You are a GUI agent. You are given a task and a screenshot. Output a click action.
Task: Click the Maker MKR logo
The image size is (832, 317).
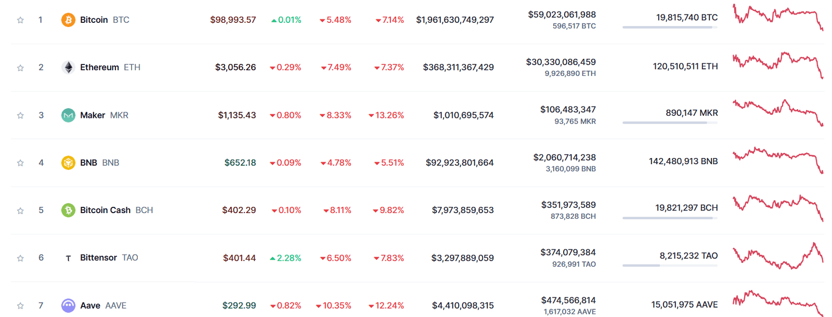click(x=68, y=115)
